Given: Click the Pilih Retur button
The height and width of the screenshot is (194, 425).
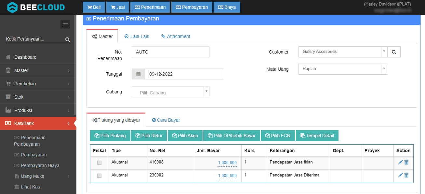Looking at the screenshot, I should [149, 136].
